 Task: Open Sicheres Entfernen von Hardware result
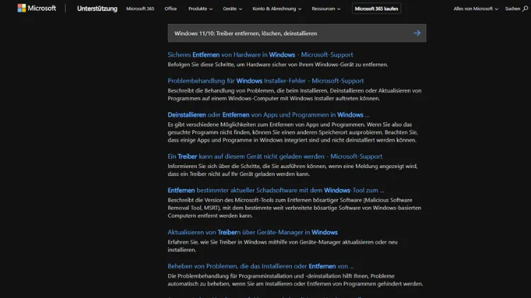(260, 55)
